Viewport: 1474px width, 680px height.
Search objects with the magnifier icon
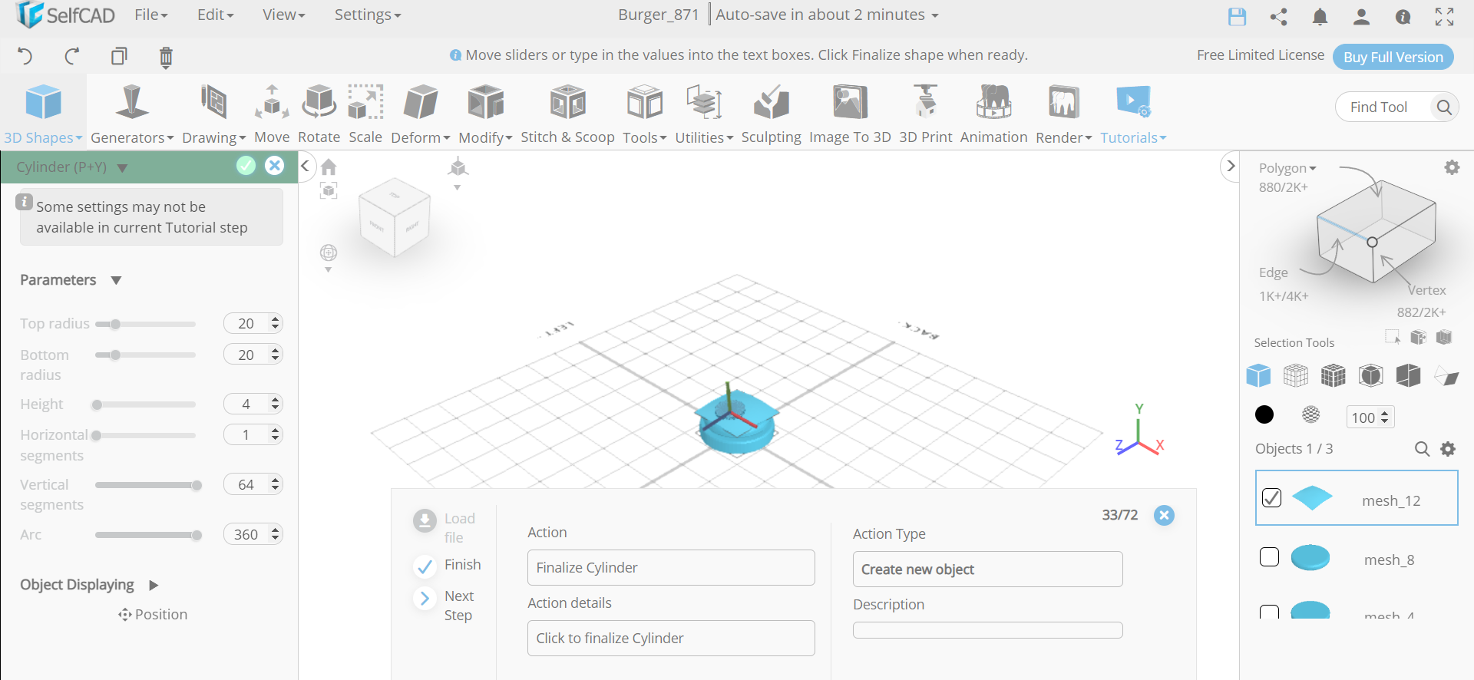1422,449
